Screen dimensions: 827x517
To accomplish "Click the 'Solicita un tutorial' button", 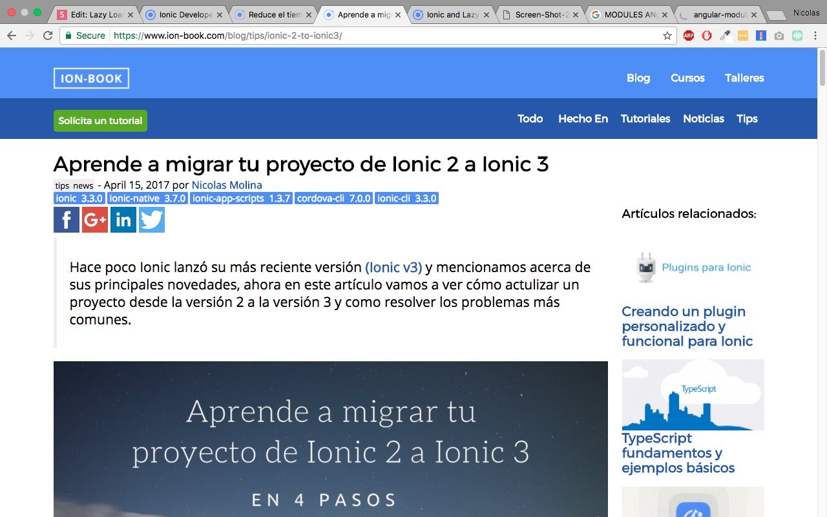I will click(x=100, y=121).
